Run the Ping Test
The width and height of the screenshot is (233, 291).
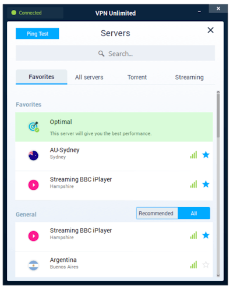point(37,34)
